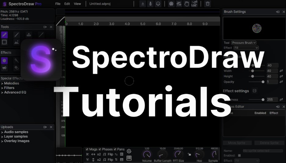This screenshot has height=163, width=286.
Task: Toggle the Phases checkbox
Action: [x=100, y=149]
